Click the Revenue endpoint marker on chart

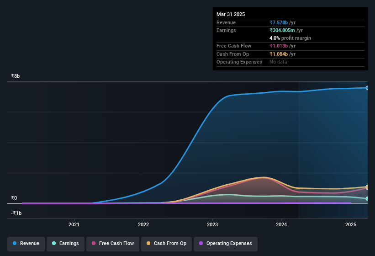pos(367,88)
